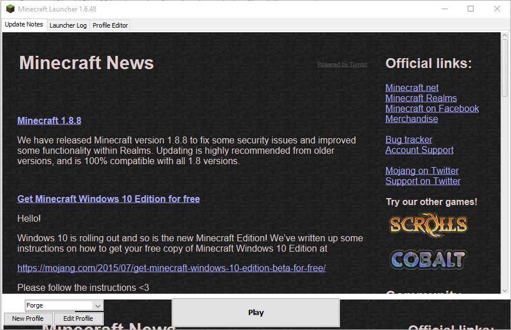
Task: Click the Play button
Action: 256,313
